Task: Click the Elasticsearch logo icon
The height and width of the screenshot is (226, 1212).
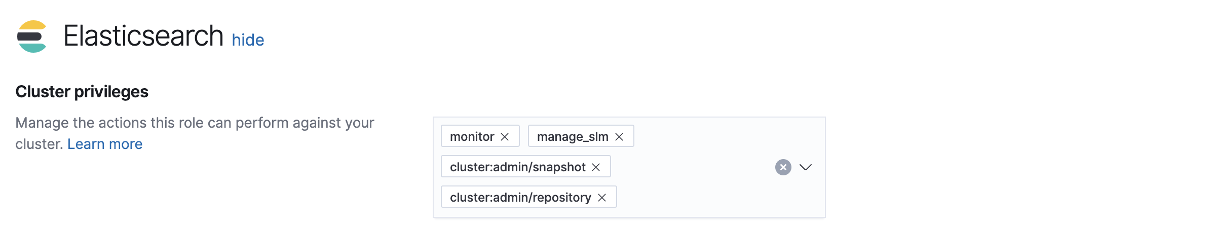Action: (31, 36)
